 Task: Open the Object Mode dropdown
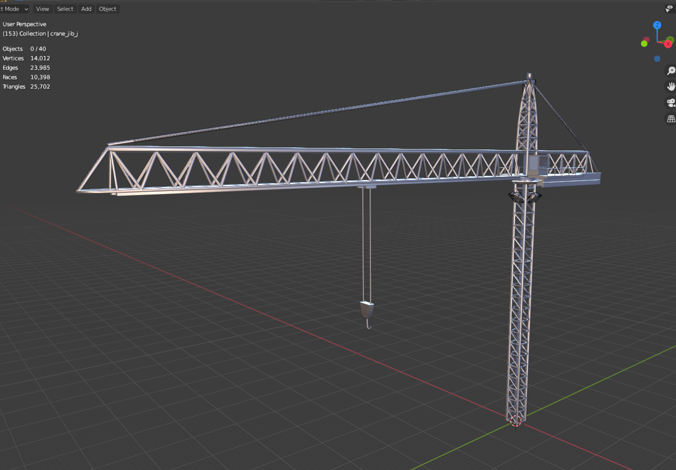[15, 9]
